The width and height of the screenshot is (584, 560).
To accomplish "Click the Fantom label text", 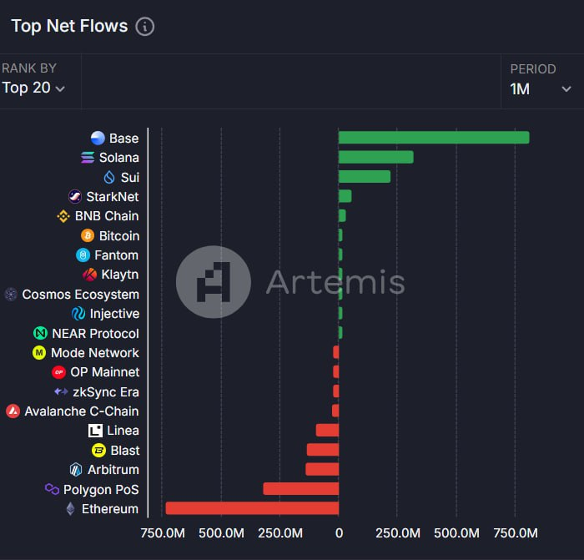I will 116,255.
